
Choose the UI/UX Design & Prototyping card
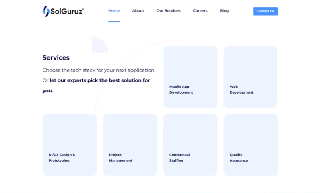pyautogui.click(x=70, y=145)
